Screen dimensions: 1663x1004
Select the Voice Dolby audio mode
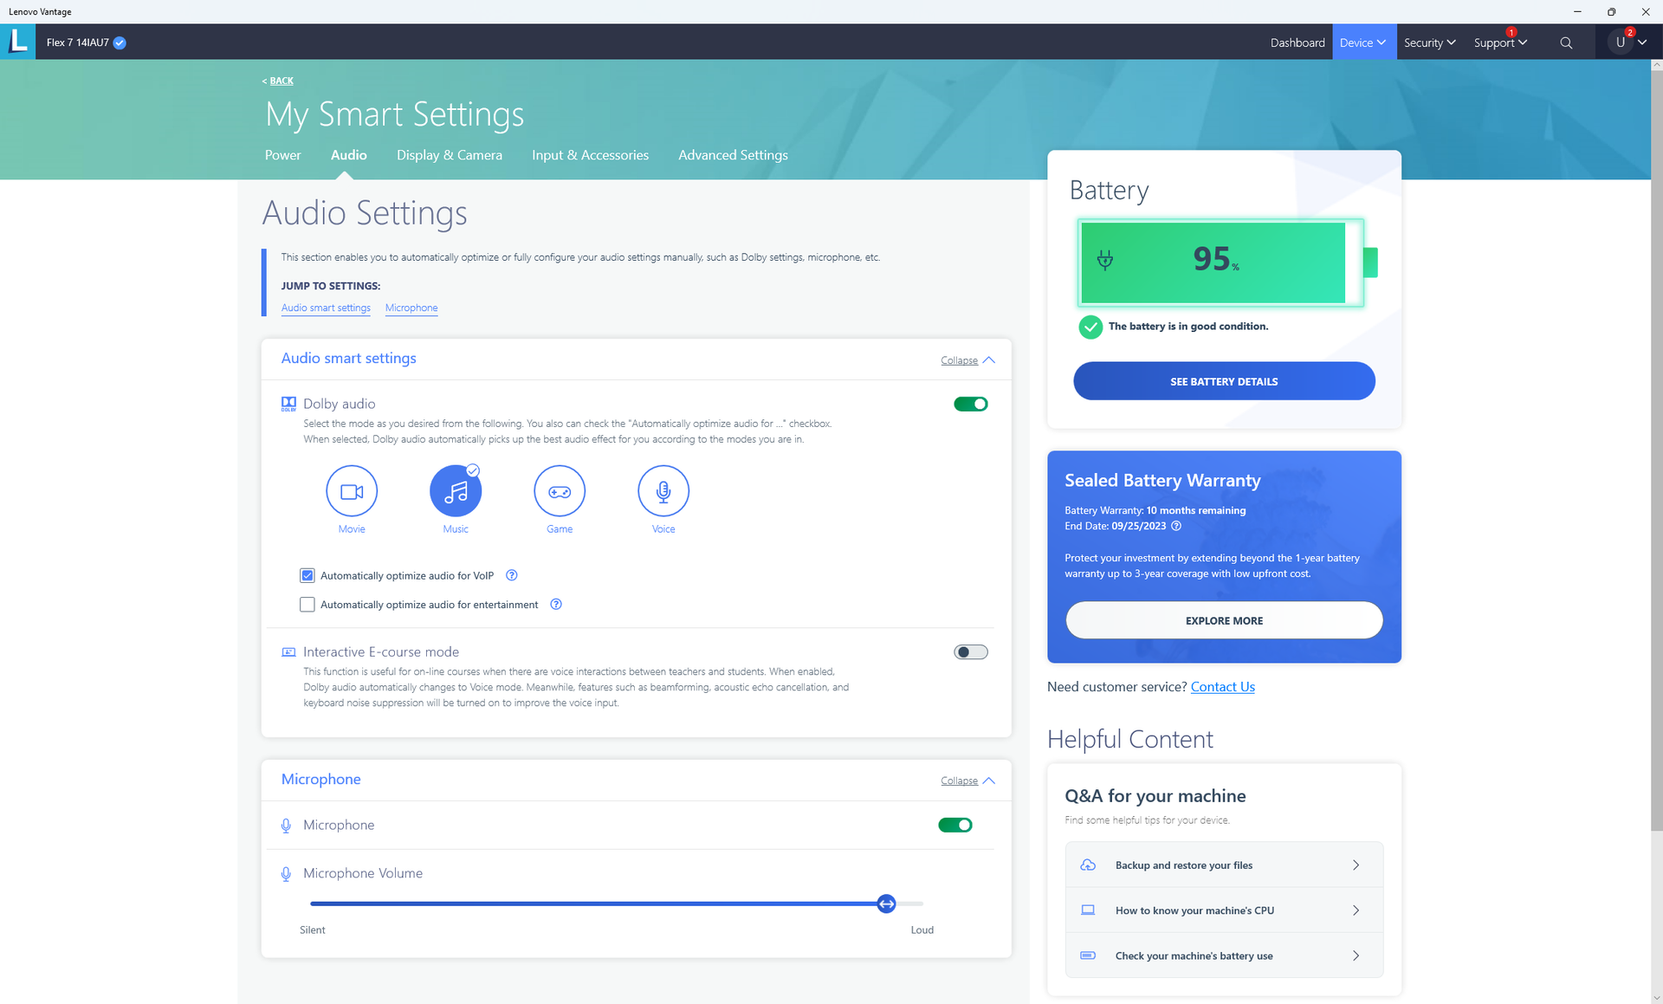663,491
